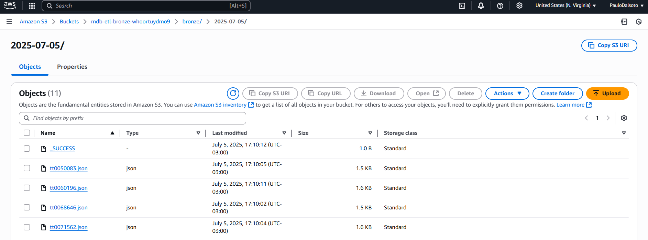Click the file icon beside tt0050083.json
This screenshot has height=240, width=648.
[x=44, y=168]
